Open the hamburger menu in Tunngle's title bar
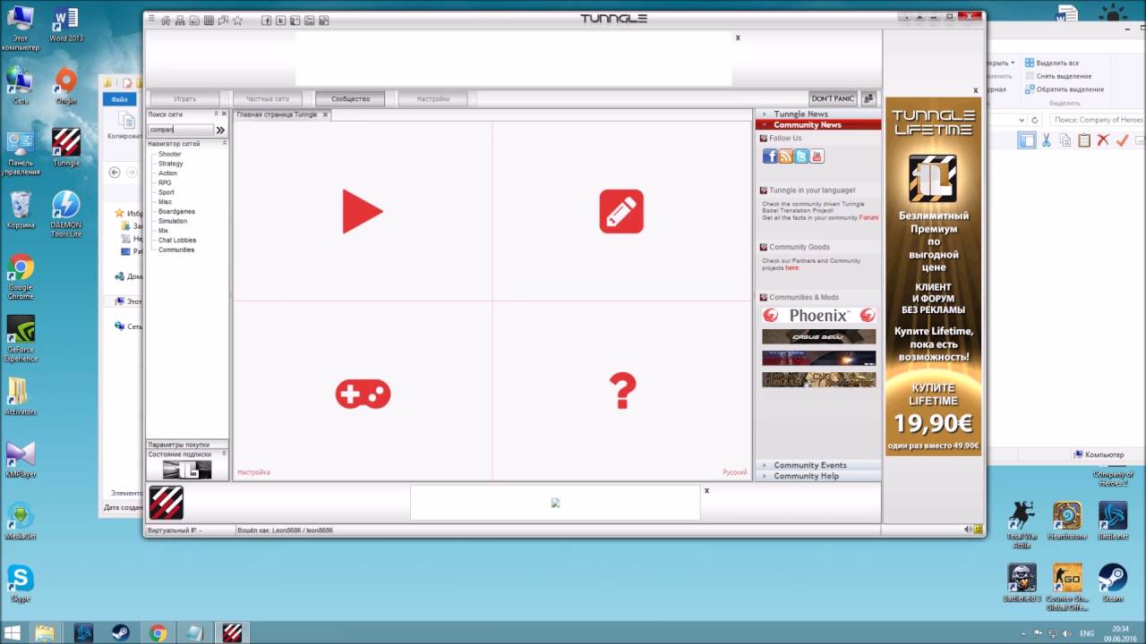 click(x=151, y=19)
